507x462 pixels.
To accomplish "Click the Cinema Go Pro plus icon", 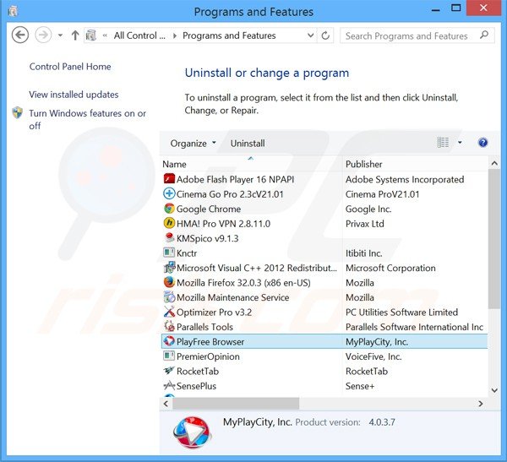I will 169,193.
